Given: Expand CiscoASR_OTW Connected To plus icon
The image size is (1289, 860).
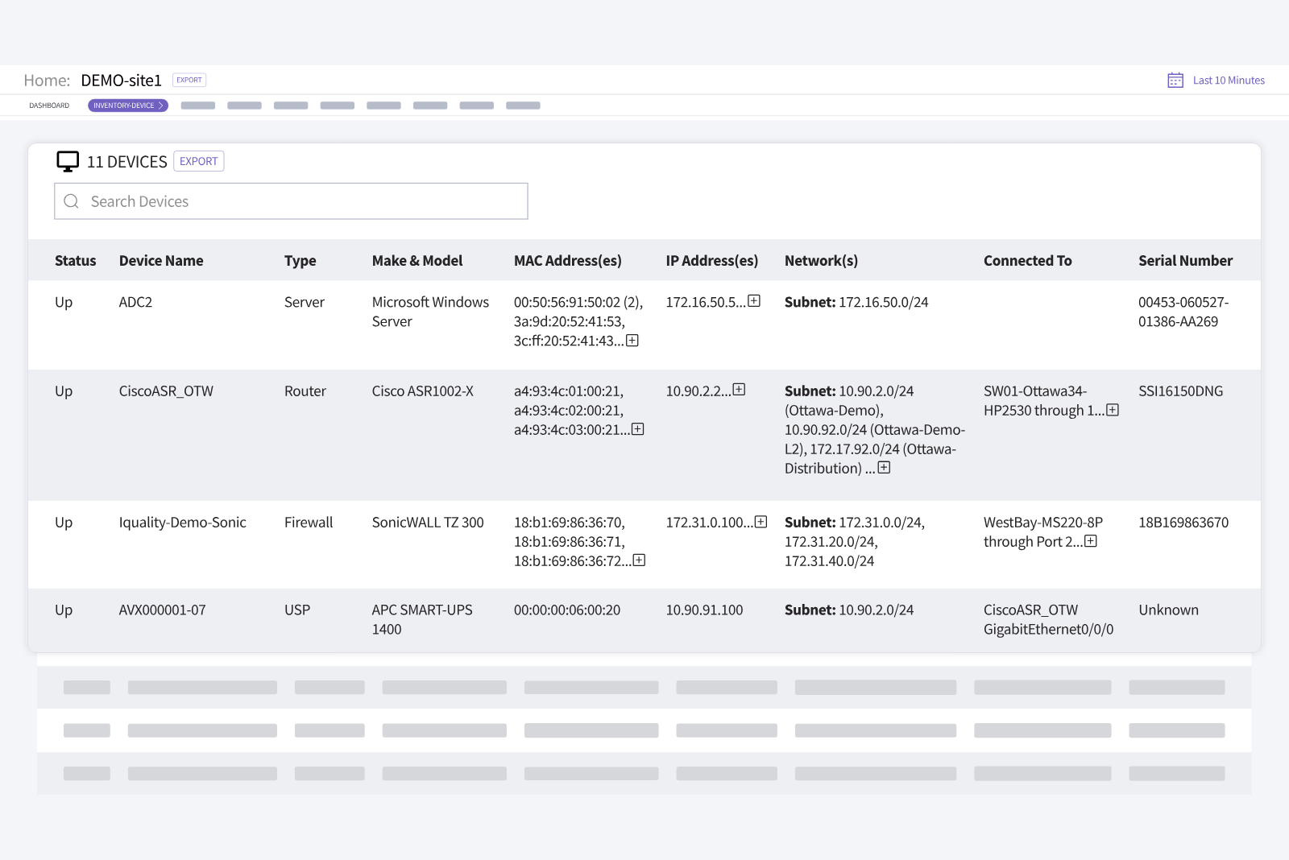Looking at the screenshot, I should point(1113,410).
